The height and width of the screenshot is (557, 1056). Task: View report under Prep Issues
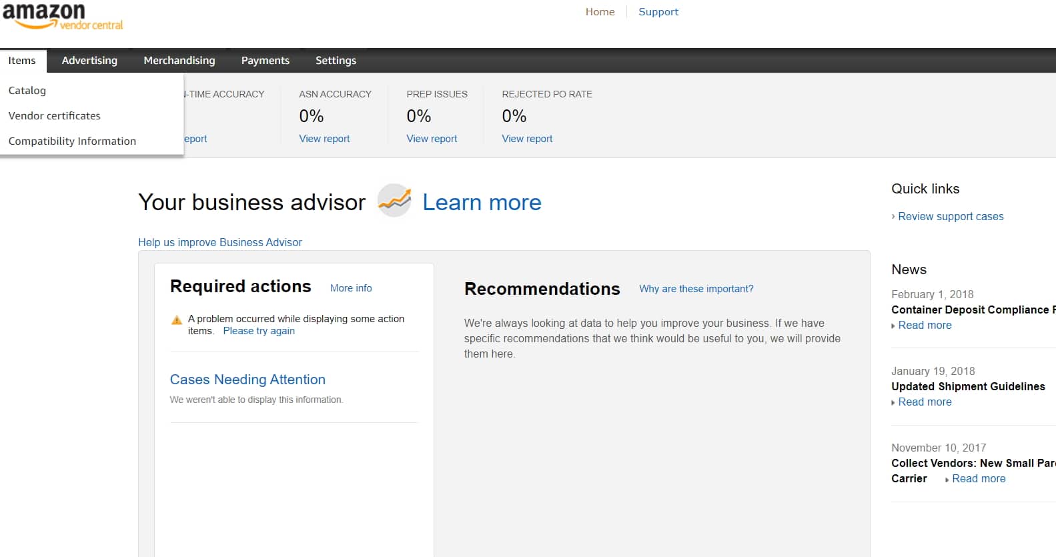coord(432,139)
